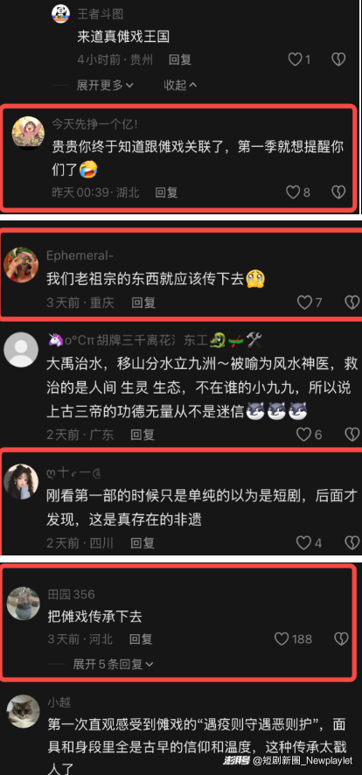Open 小越 cat avatar profile
Viewport: 362px width, 775px height.
click(x=23, y=711)
